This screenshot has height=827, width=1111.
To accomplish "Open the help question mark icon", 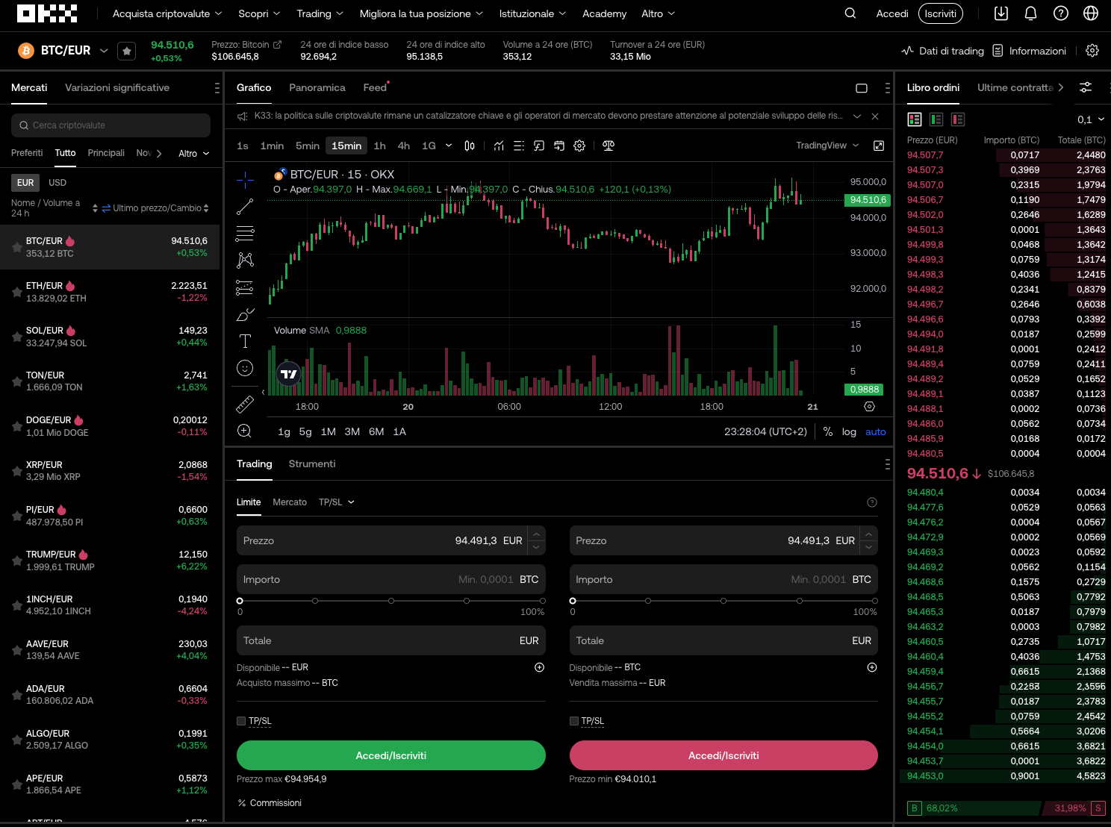I will [x=1061, y=13].
